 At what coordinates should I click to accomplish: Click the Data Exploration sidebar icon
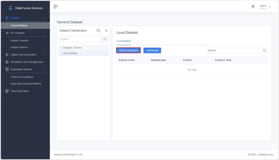(x=7, y=91)
